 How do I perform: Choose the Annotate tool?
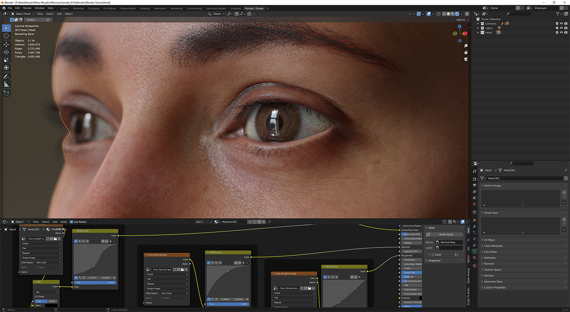(x=6, y=76)
